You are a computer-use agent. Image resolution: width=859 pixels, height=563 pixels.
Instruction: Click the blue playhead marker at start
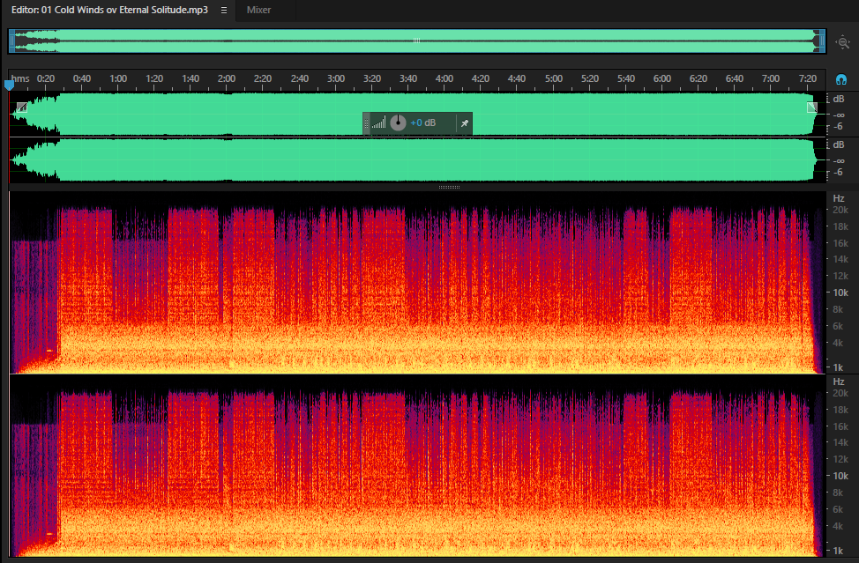tap(9, 85)
